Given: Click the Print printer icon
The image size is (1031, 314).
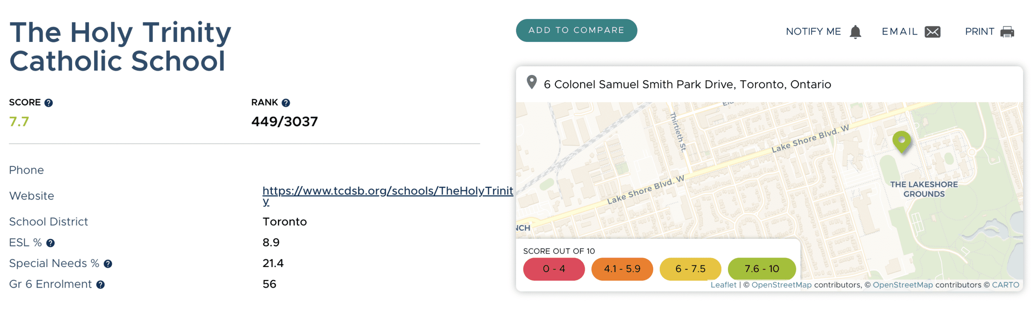Looking at the screenshot, I should point(1007,32).
